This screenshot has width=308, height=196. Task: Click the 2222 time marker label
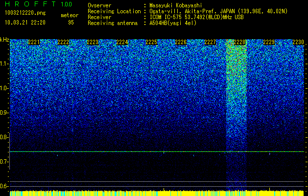(63, 42)
